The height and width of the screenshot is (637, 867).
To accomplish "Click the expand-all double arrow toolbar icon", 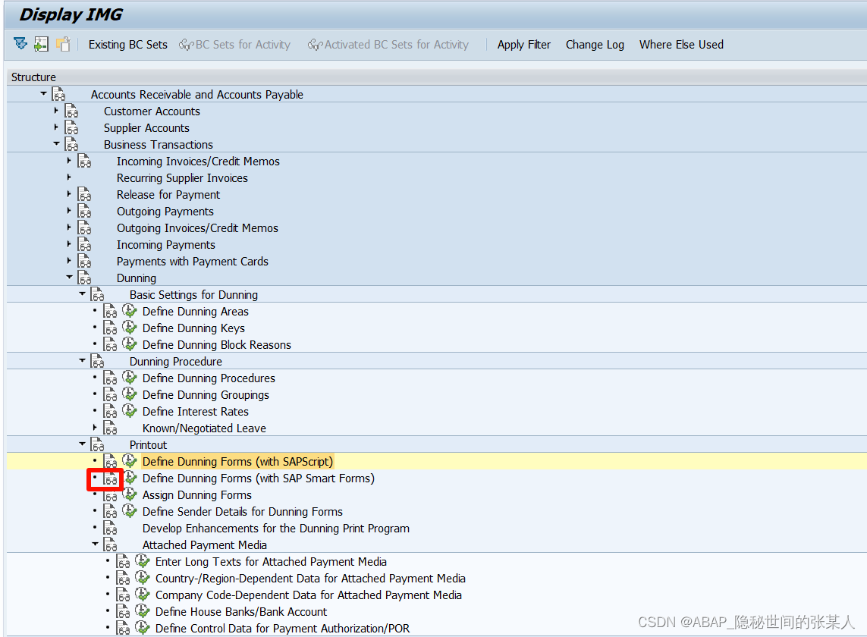I will click(x=20, y=44).
